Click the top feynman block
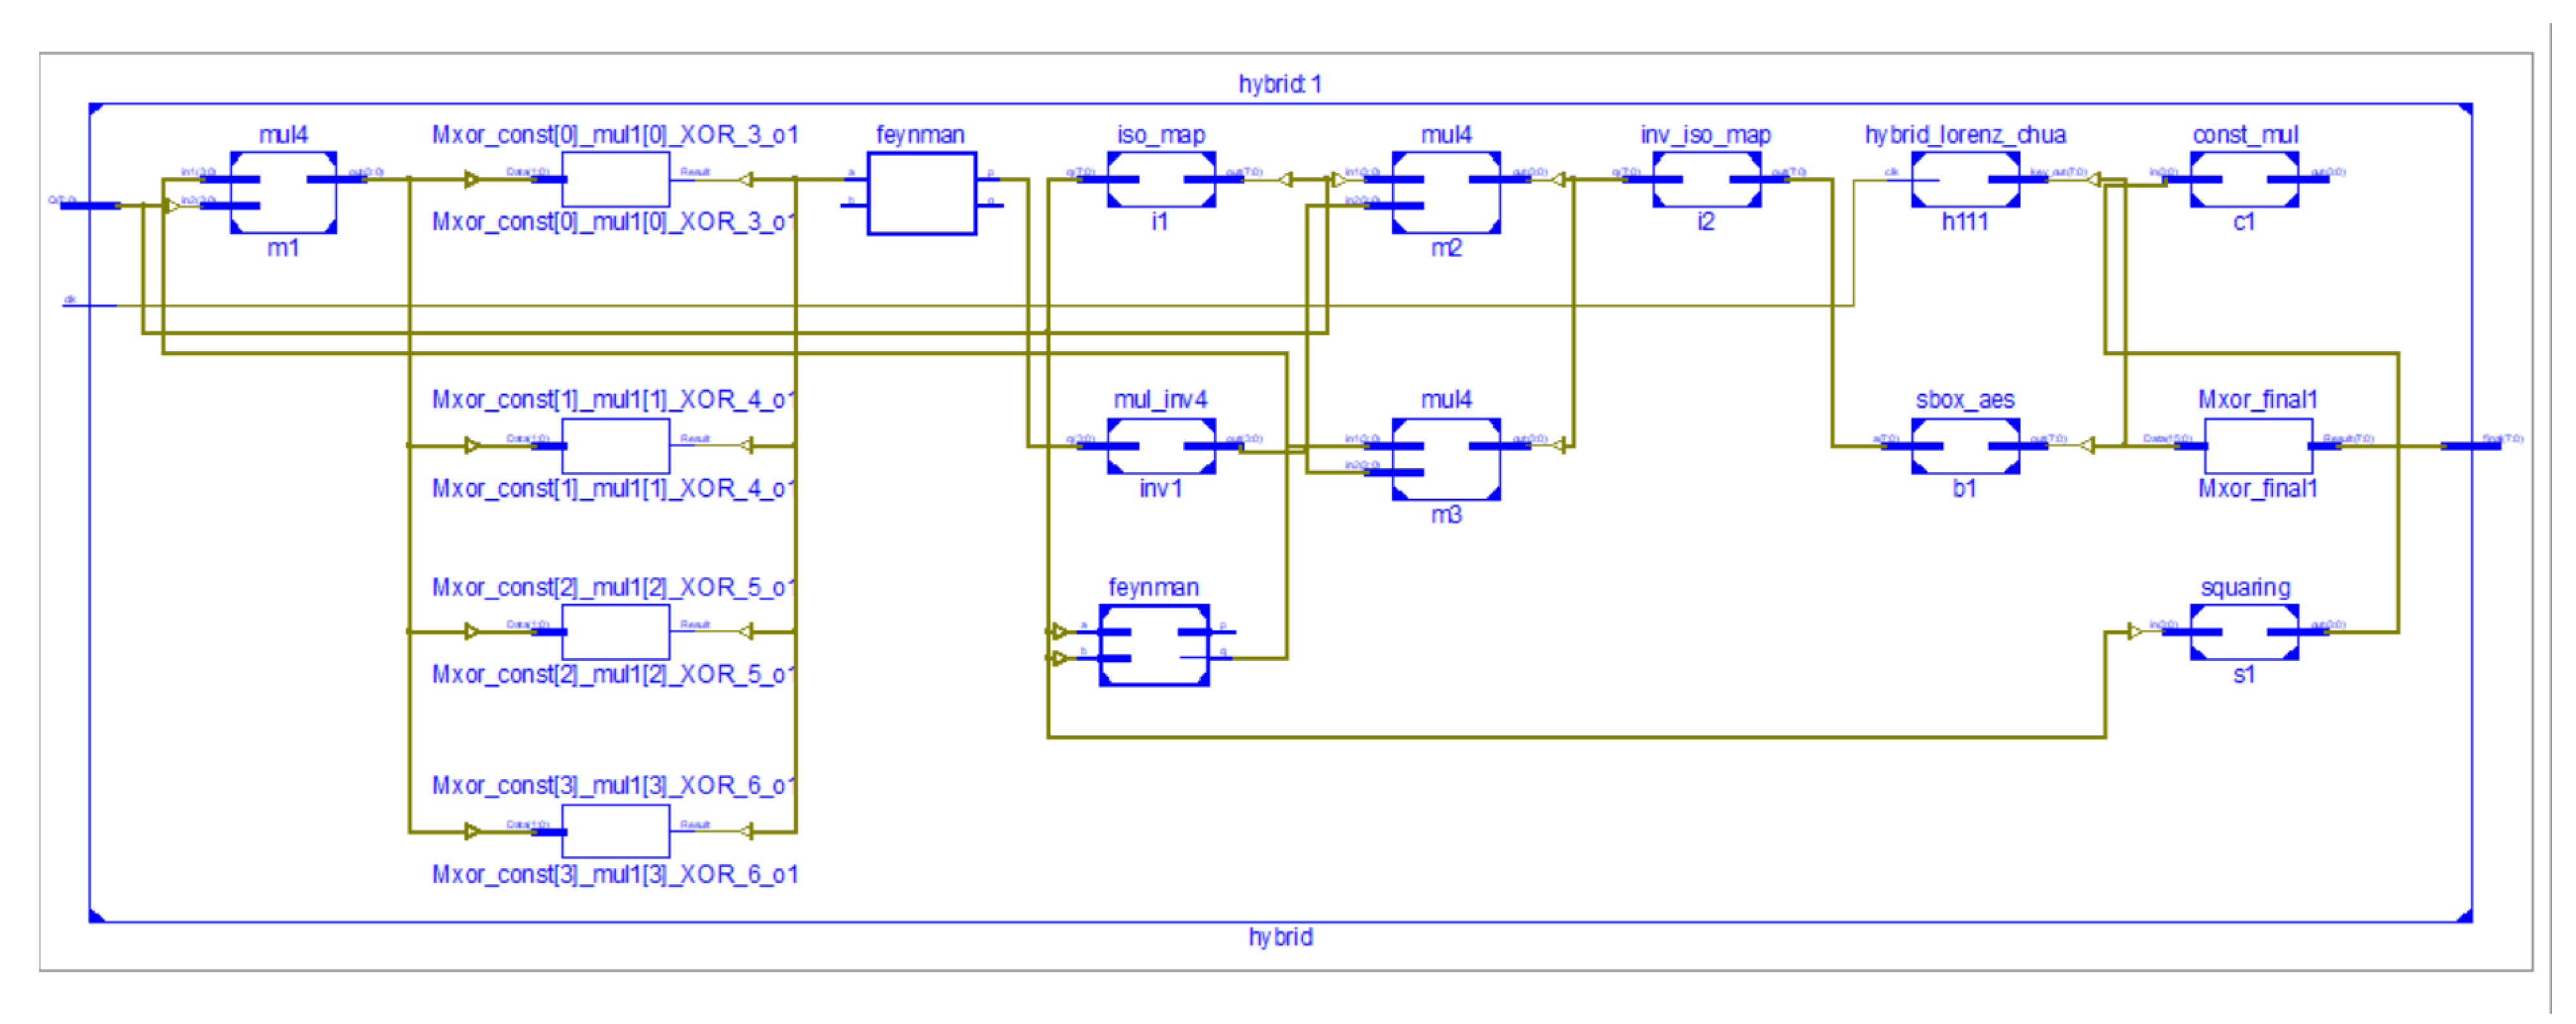The width and height of the screenshot is (2576, 1024). (x=921, y=194)
